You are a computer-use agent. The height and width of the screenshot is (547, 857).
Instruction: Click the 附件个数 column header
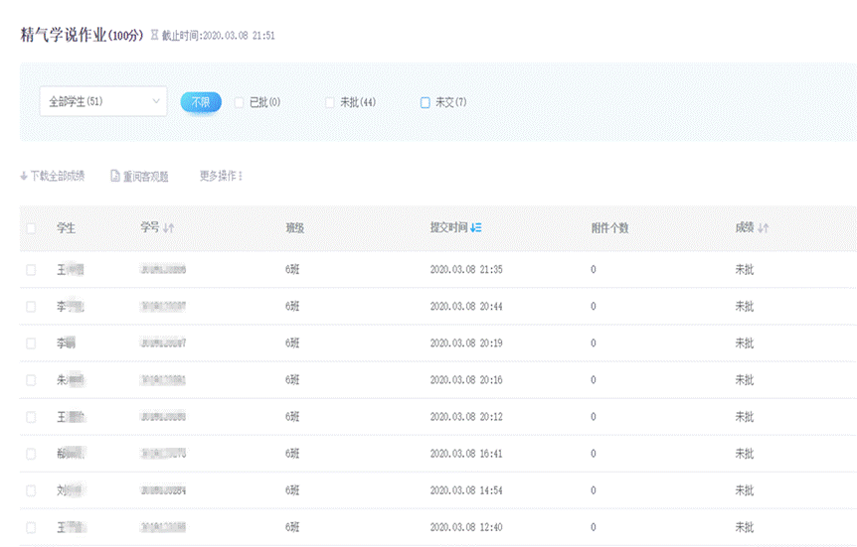[x=609, y=228]
